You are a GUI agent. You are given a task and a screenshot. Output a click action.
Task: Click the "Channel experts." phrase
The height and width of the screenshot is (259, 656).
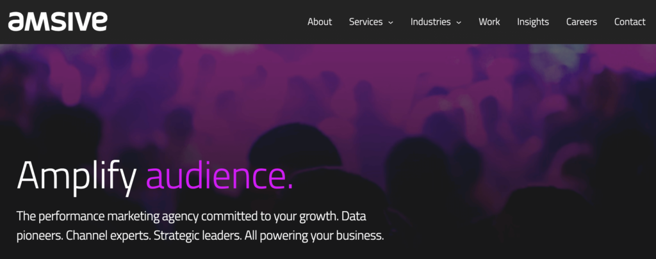tap(108, 235)
